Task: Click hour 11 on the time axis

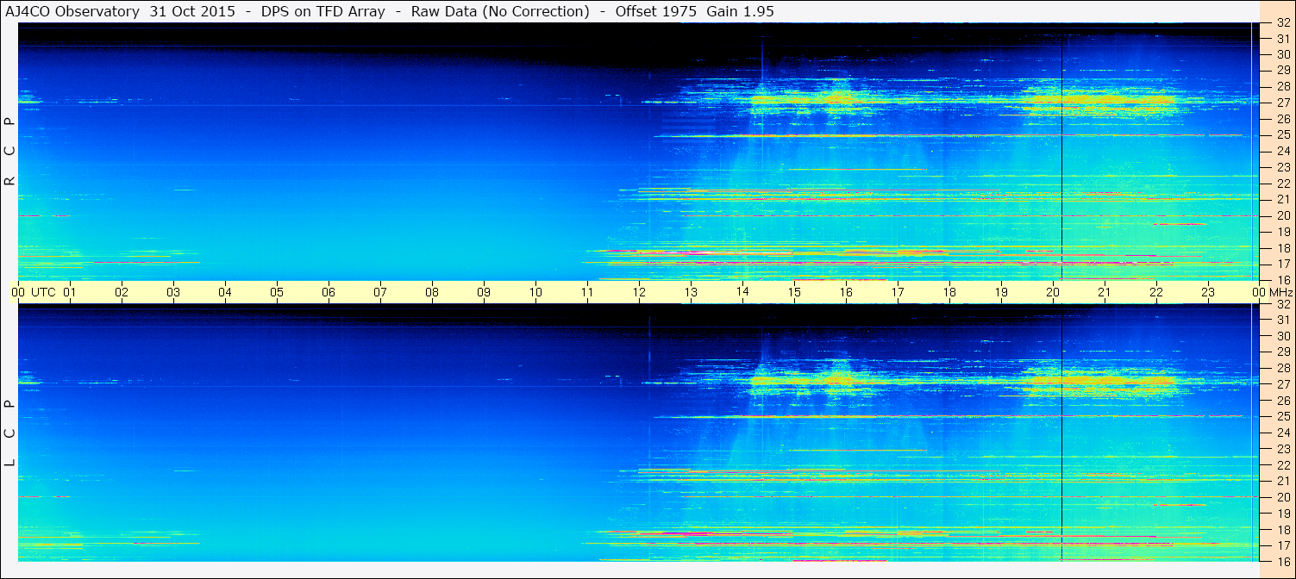Action: (x=587, y=292)
